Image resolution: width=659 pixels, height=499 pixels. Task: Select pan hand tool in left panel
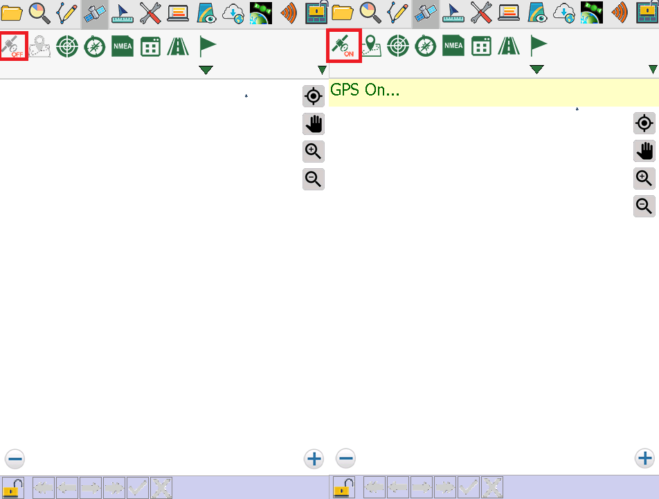(x=314, y=124)
